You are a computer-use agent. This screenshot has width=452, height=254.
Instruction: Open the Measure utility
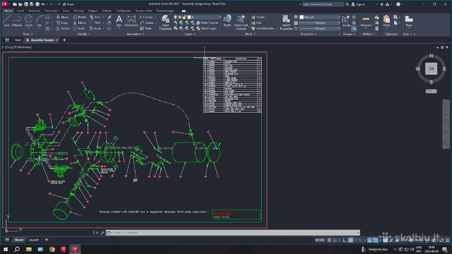[366, 21]
